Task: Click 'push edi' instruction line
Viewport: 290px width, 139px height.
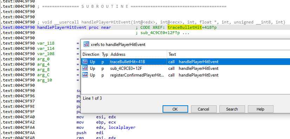Action: pos(90,133)
